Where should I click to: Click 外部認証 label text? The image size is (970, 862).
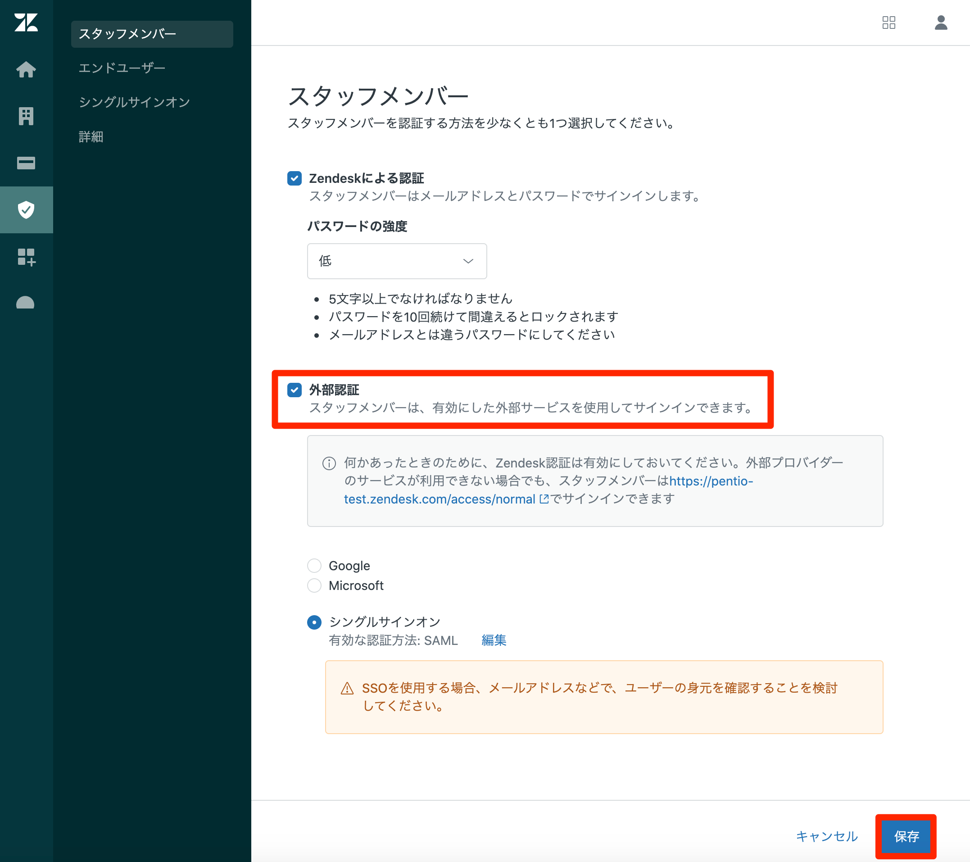pos(334,390)
